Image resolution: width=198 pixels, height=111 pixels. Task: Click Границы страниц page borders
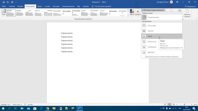[x=187, y=13]
